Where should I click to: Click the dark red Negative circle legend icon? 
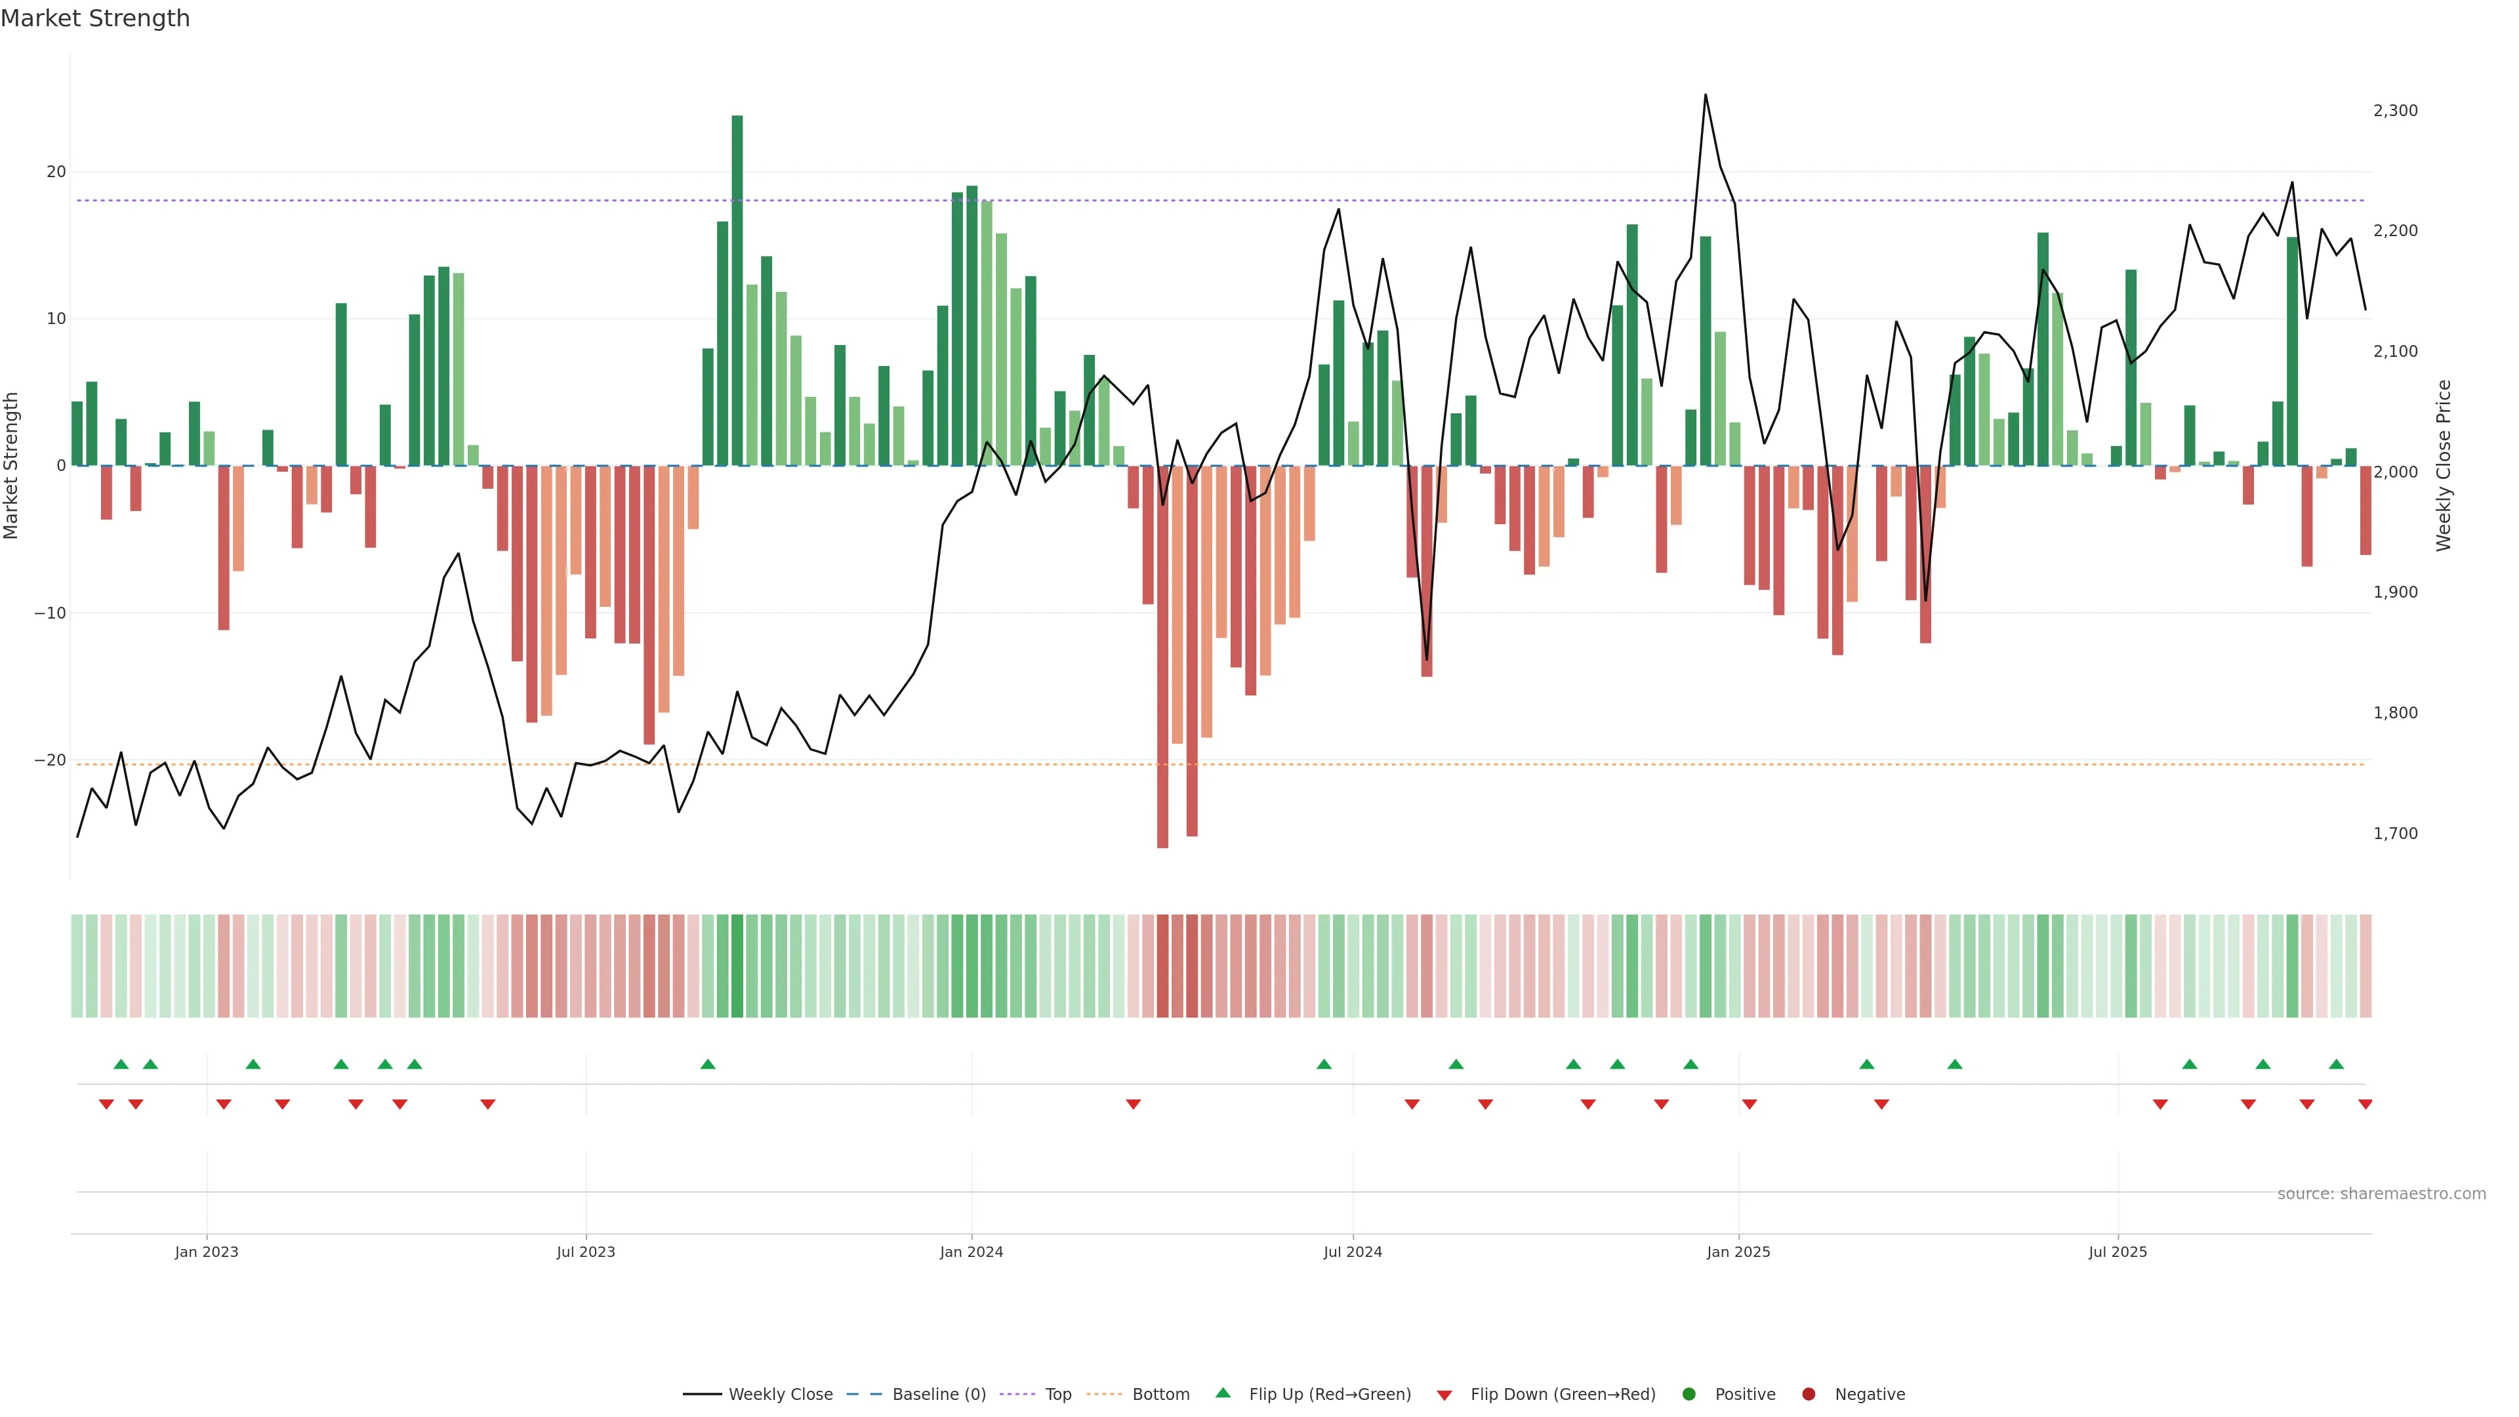coord(1808,1393)
